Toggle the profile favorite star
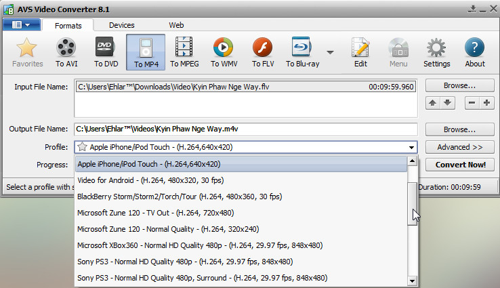Image resolution: width=500 pixels, height=288 pixels. pos(82,147)
